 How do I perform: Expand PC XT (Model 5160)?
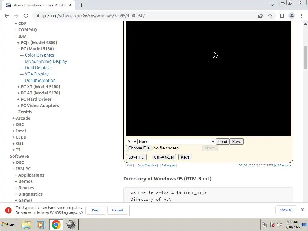pos(38,87)
